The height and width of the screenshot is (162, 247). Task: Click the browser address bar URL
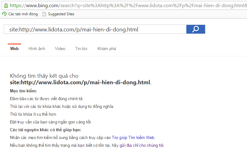click(128, 6)
